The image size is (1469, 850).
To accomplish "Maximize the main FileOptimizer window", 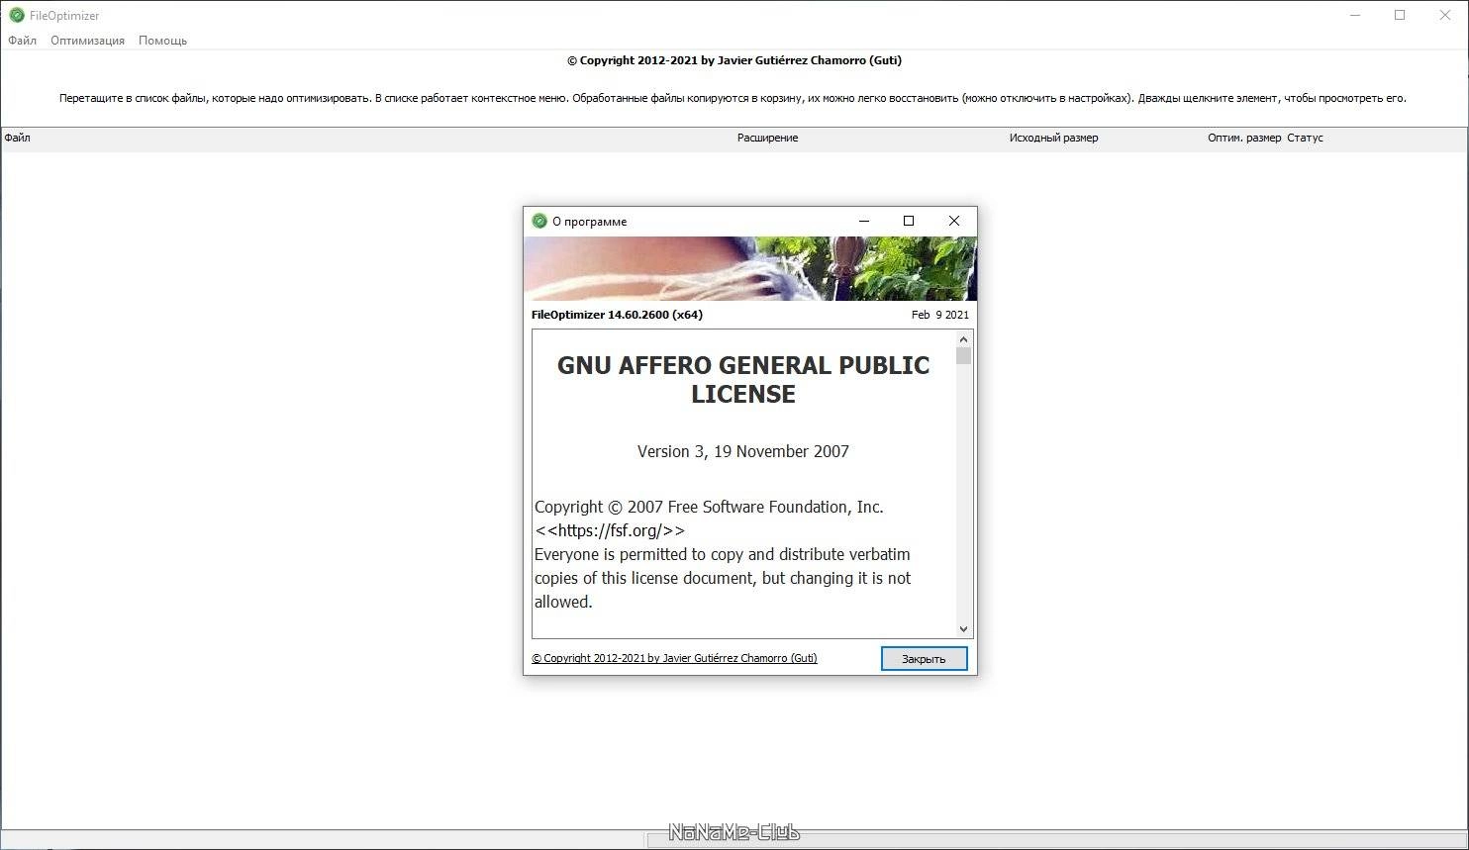I will tap(1400, 15).
